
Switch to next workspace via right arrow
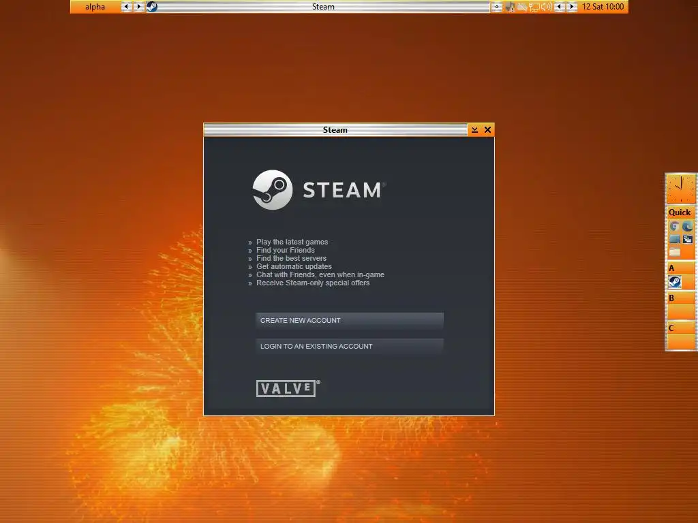(x=139, y=7)
